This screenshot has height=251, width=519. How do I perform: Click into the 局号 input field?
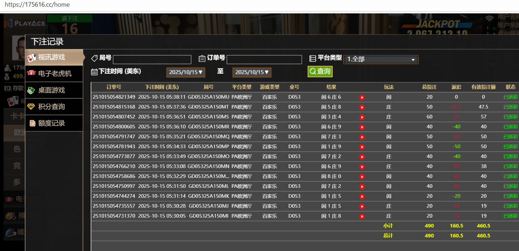[x=152, y=60]
